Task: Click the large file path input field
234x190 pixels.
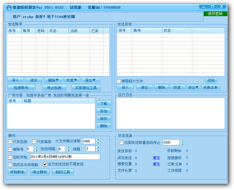Action: coord(174,81)
